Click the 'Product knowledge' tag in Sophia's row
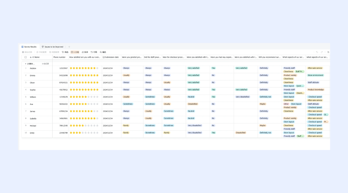Viewport: 348px width, 193px height. tap(316, 90)
